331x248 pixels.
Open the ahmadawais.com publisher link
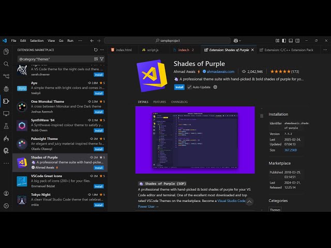point(220,72)
